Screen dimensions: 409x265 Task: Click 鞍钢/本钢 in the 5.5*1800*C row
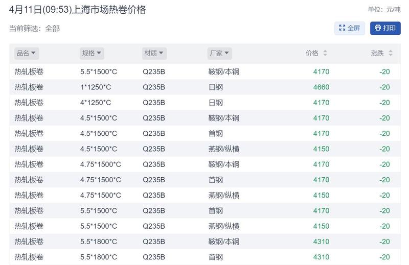223,242
